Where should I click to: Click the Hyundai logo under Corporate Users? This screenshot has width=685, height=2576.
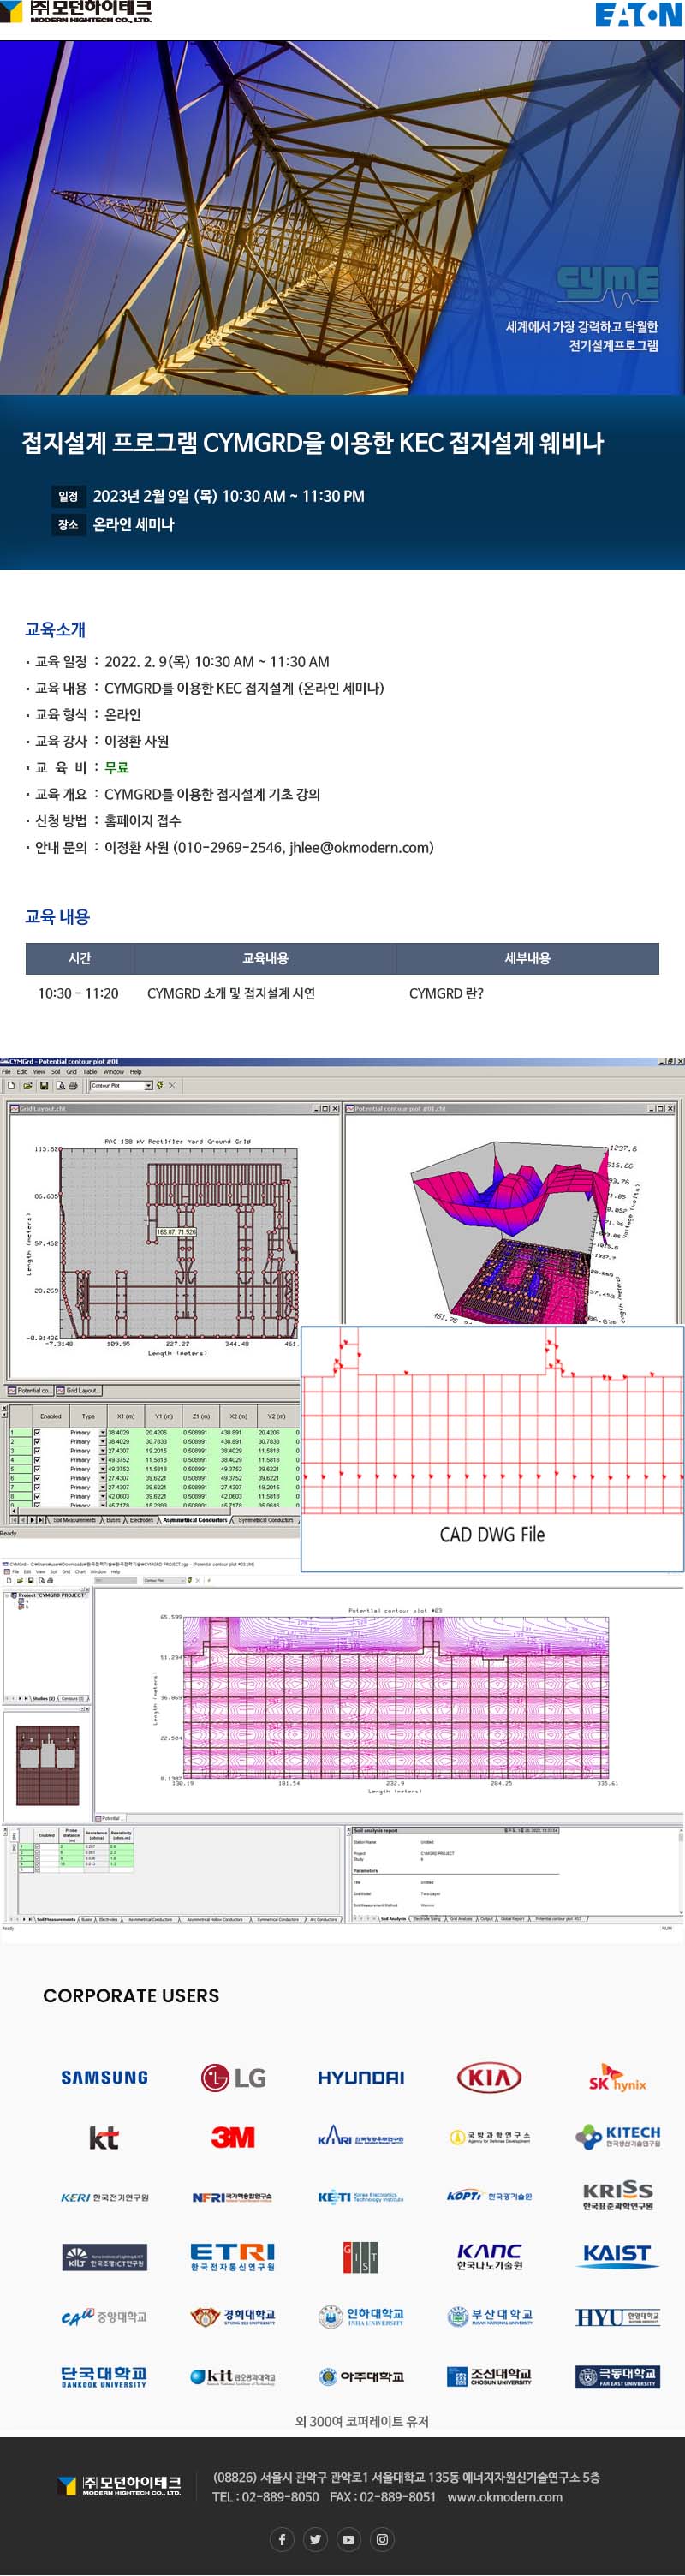(361, 2077)
